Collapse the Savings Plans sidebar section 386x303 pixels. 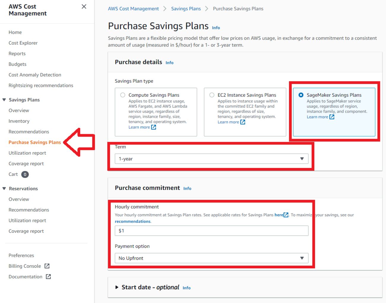[x=4, y=100]
